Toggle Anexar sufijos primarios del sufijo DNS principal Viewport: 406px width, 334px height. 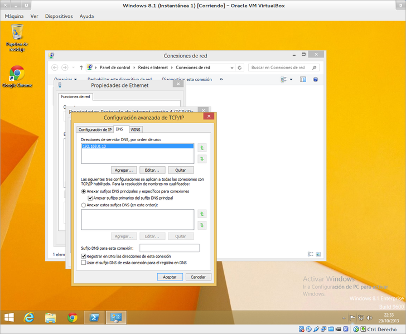click(x=90, y=198)
